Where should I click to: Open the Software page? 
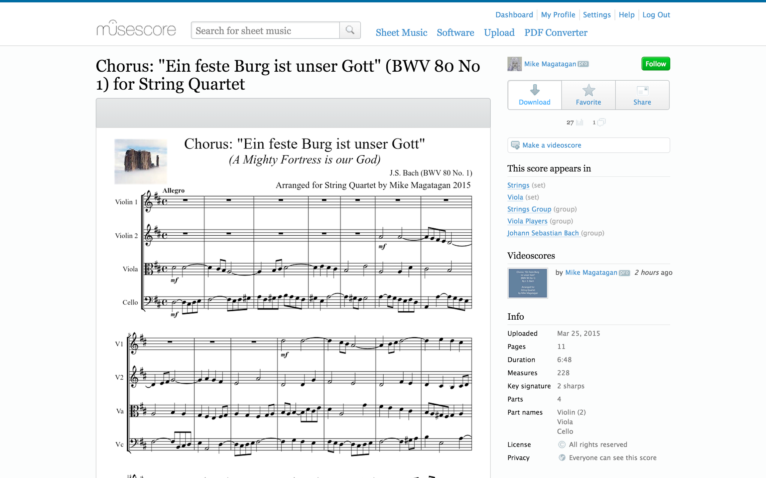[455, 33]
